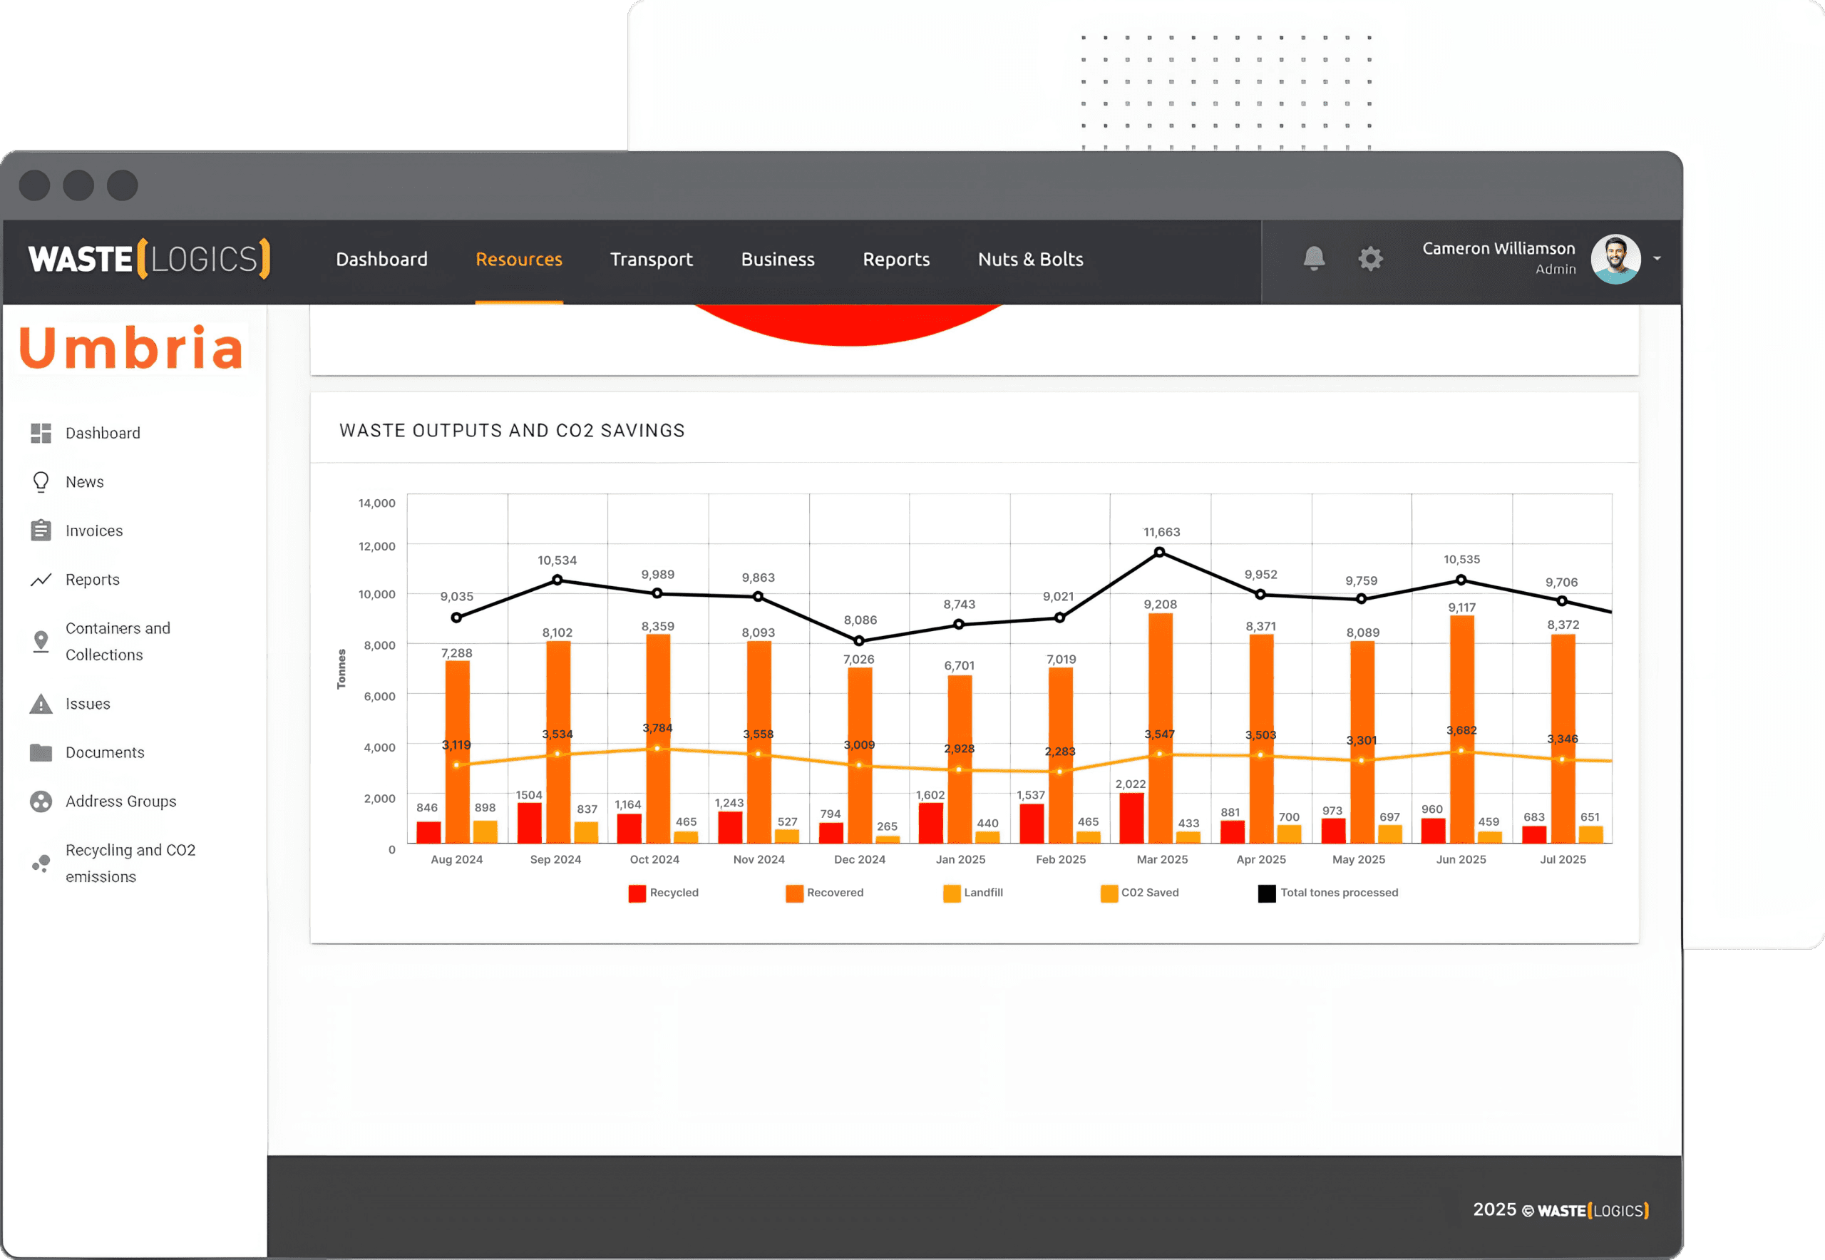Click the Reports line-chart icon in sidebar

click(x=41, y=580)
